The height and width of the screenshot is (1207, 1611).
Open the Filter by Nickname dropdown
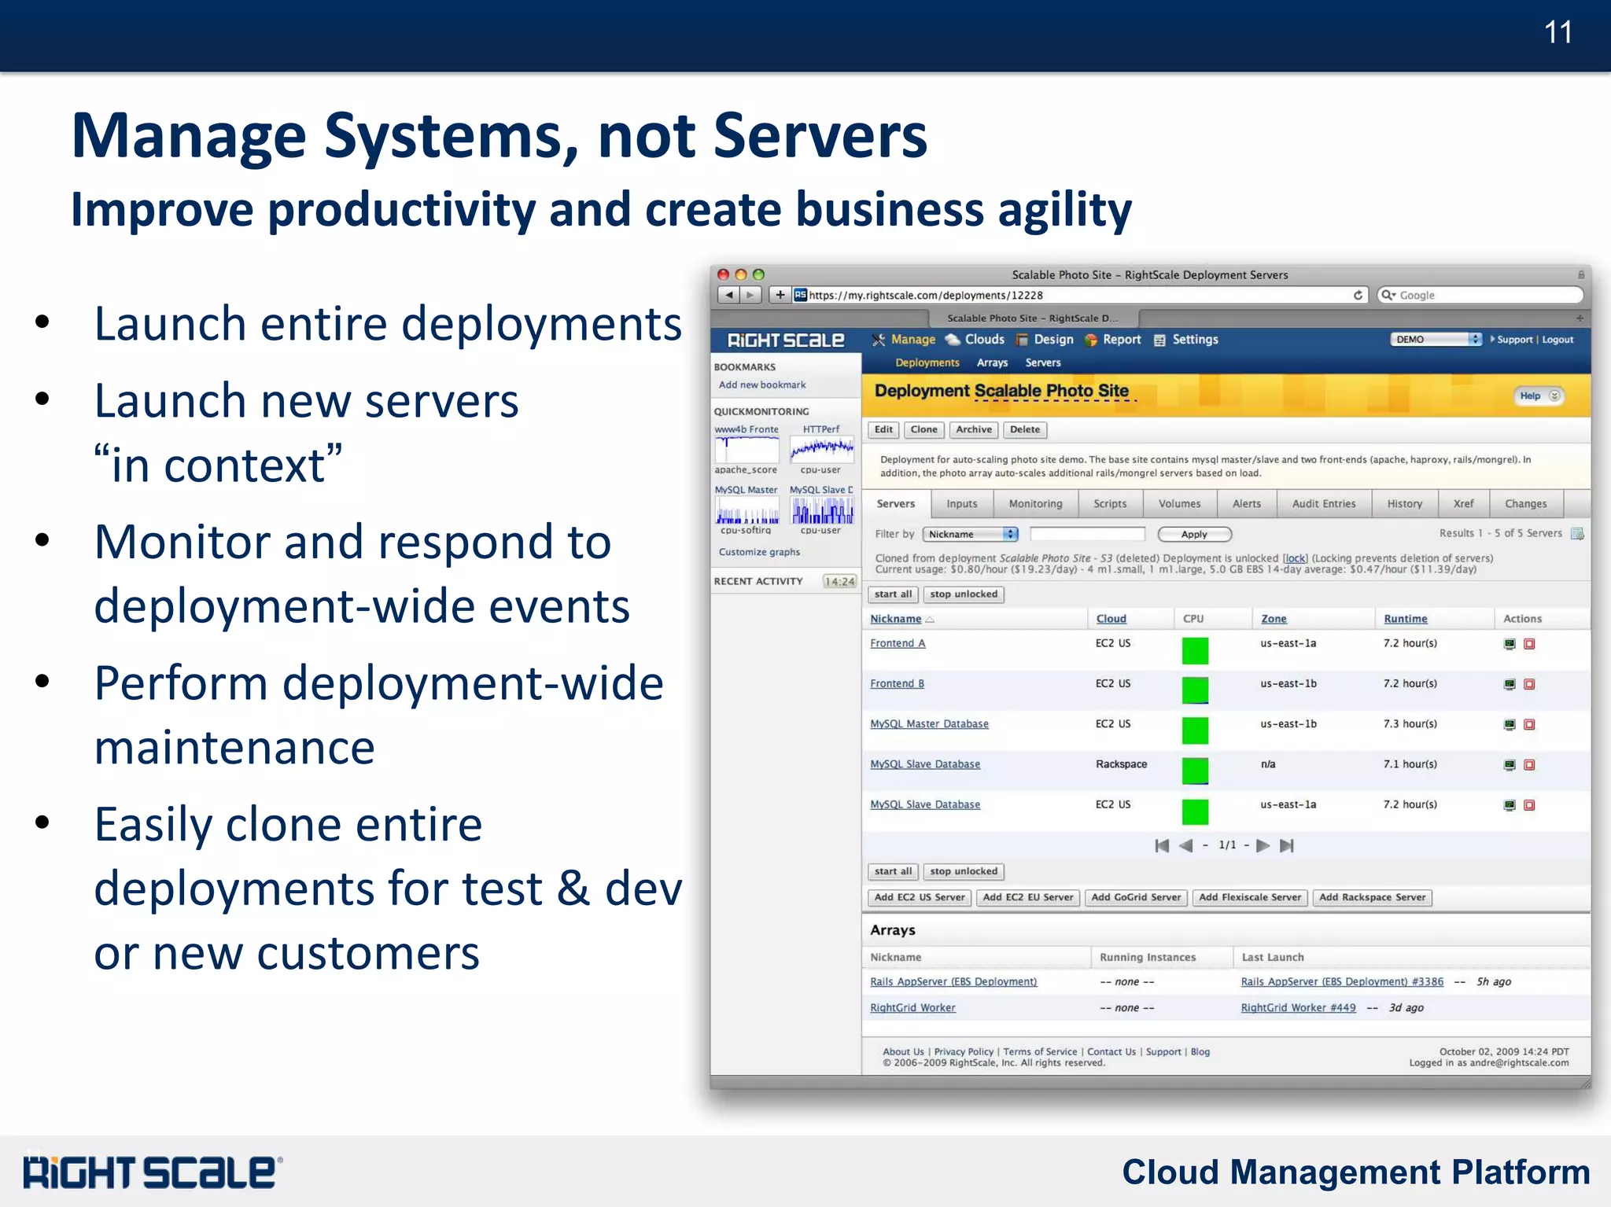point(971,535)
